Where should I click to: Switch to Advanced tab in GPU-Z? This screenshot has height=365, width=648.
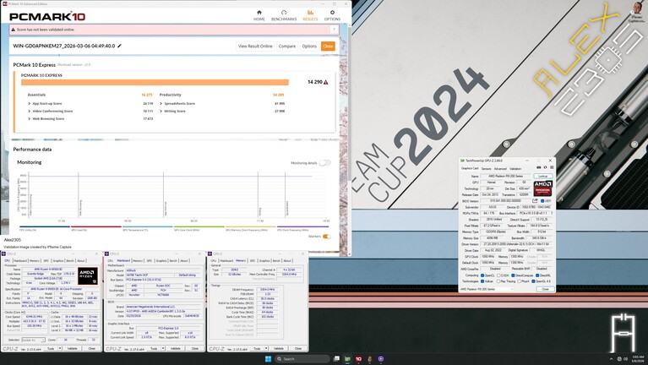pyautogui.click(x=500, y=169)
